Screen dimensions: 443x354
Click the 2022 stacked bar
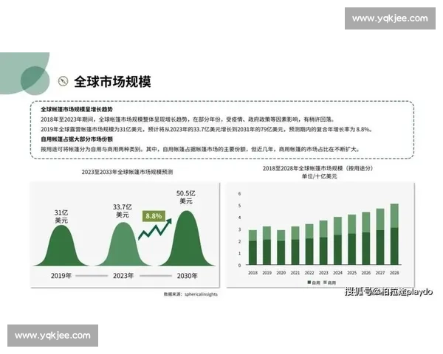click(x=309, y=244)
